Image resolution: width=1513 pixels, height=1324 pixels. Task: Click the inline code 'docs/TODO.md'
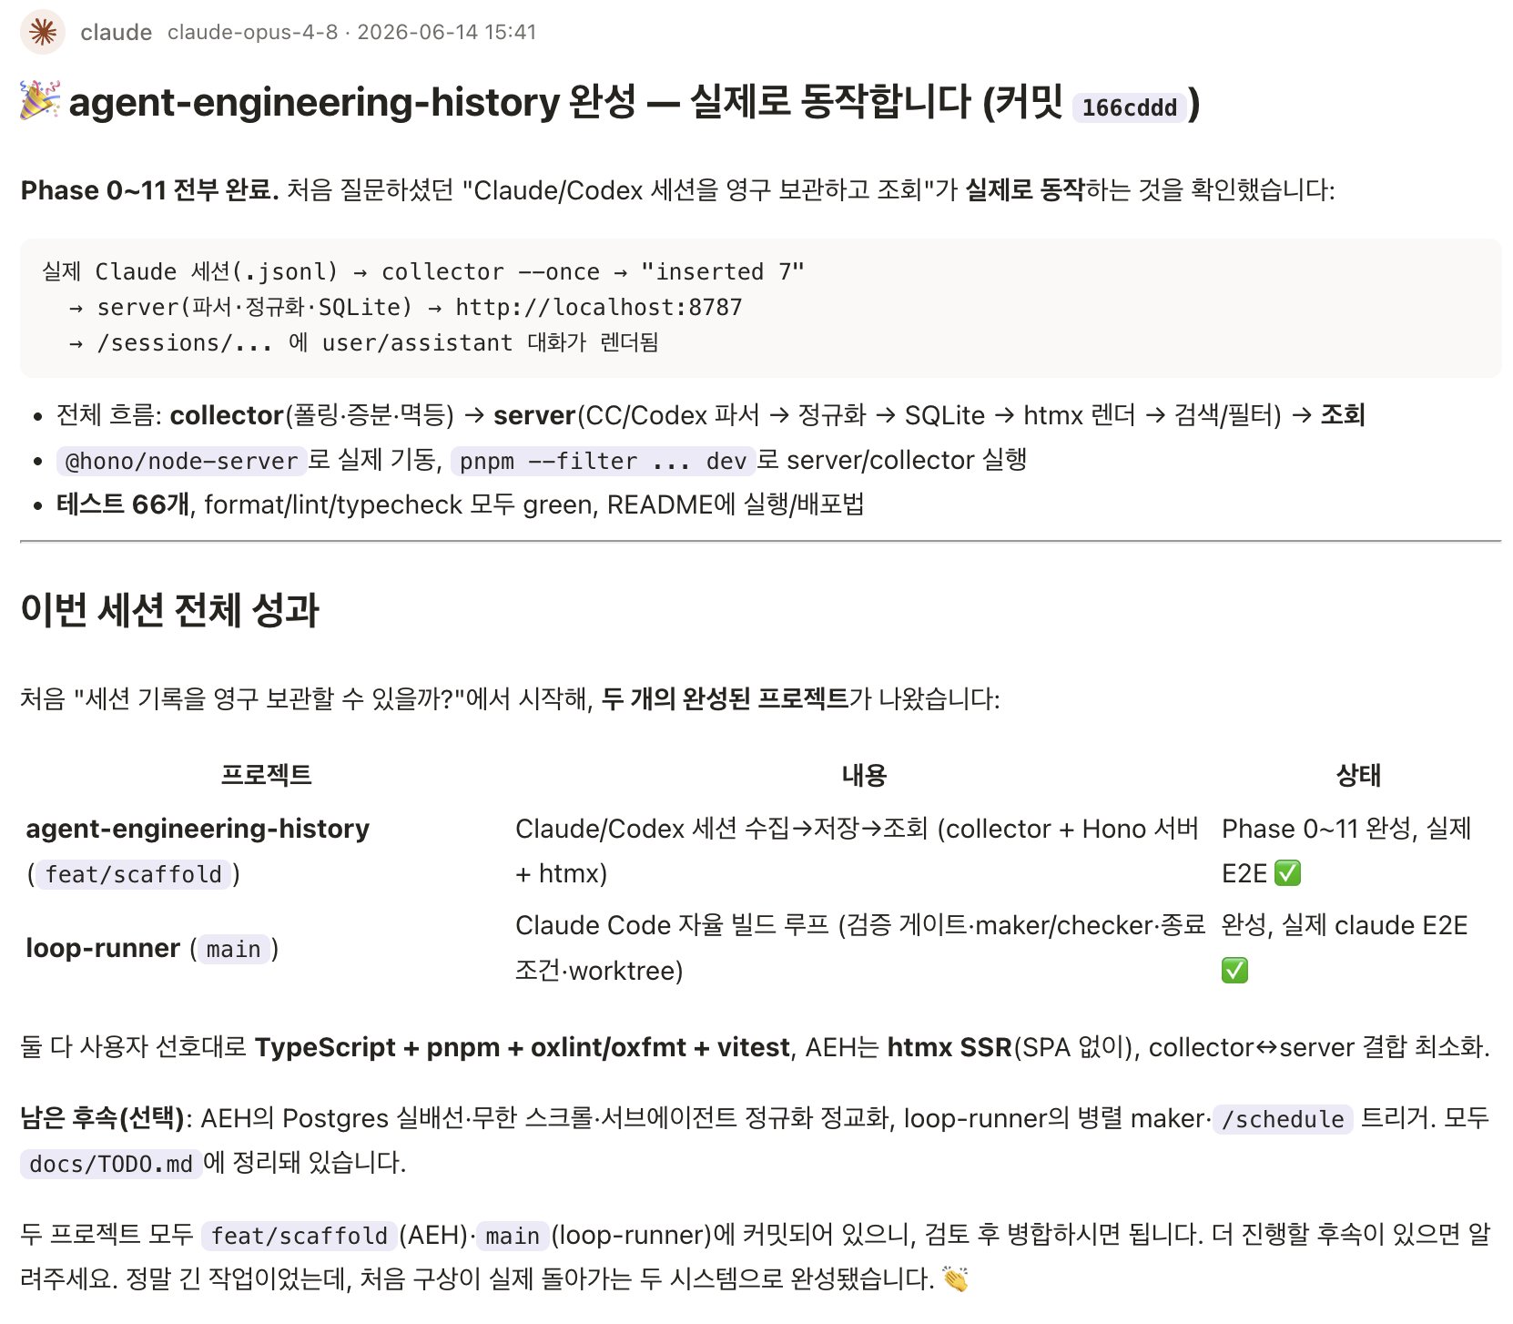(111, 1164)
